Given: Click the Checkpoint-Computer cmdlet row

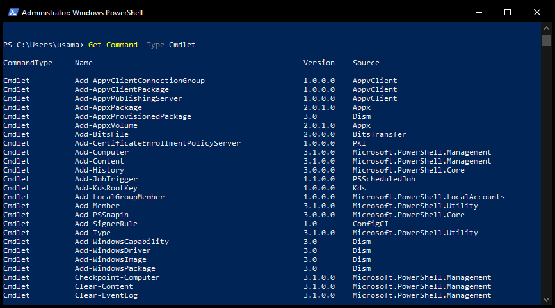Looking at the screenshot, I should 247,277.
